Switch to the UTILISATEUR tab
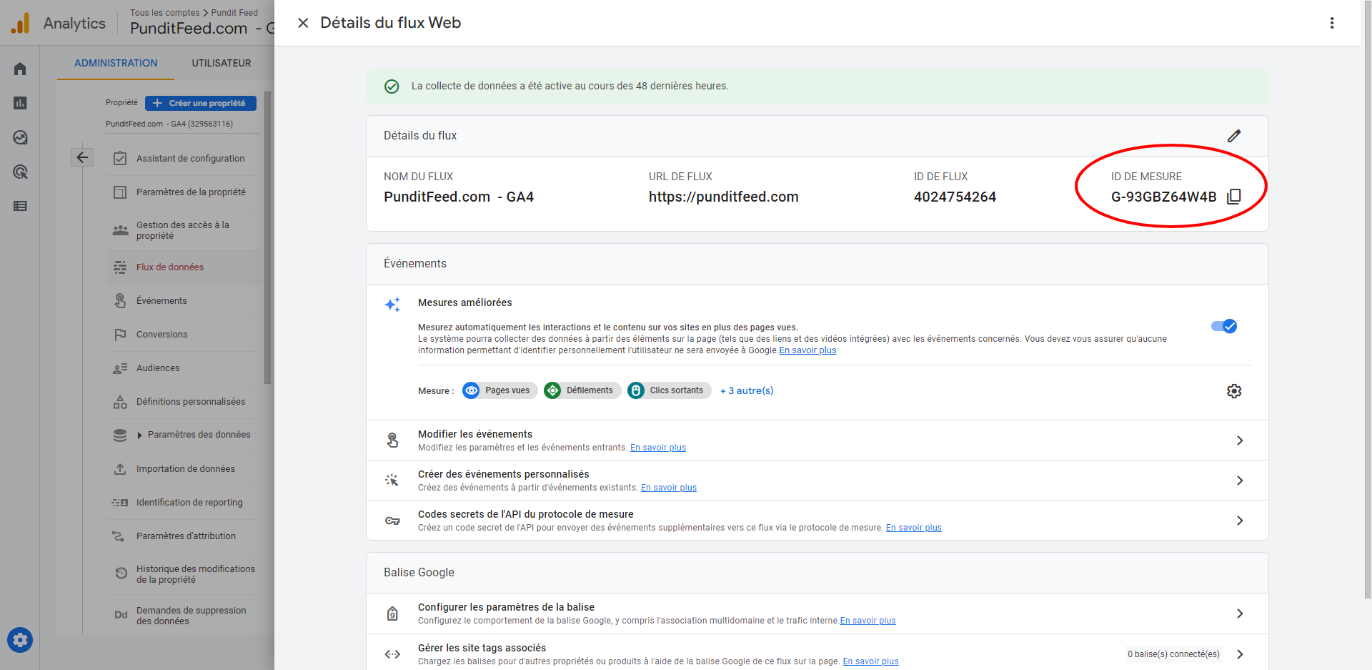Image resolution: width=1372 pixels, height=670 pixels. [221, 63]
